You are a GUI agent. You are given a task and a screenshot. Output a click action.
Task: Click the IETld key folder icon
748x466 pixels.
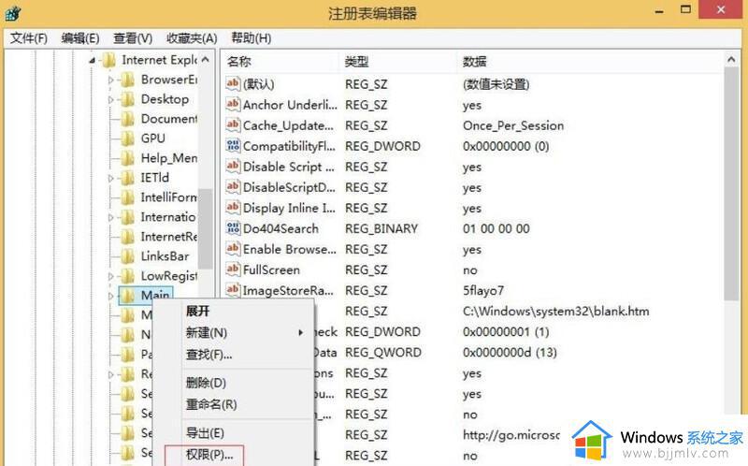127,178
